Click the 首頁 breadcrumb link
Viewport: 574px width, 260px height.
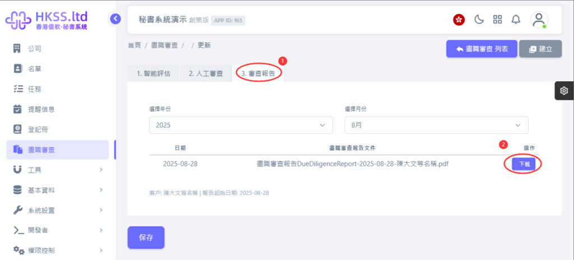pos(135,45)
